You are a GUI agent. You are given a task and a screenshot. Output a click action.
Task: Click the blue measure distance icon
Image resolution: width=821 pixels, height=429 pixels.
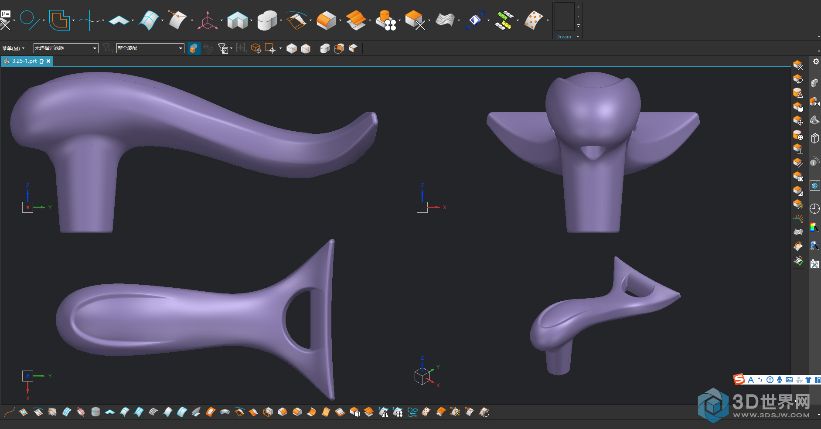[x=475, y=20]
